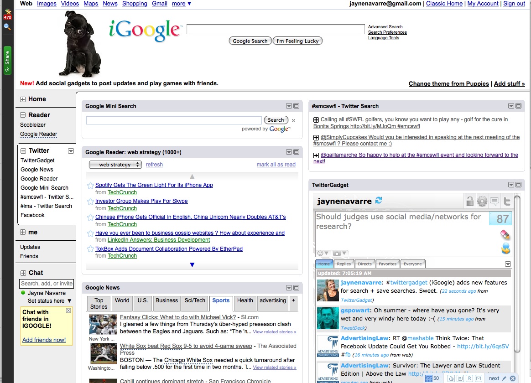531x383 pixels.
Task: Open the camera photo dropdown in tweet box
Action: (339, 253)
